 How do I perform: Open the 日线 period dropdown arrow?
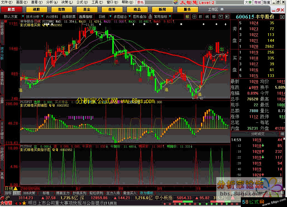click(x=110, y=17)
